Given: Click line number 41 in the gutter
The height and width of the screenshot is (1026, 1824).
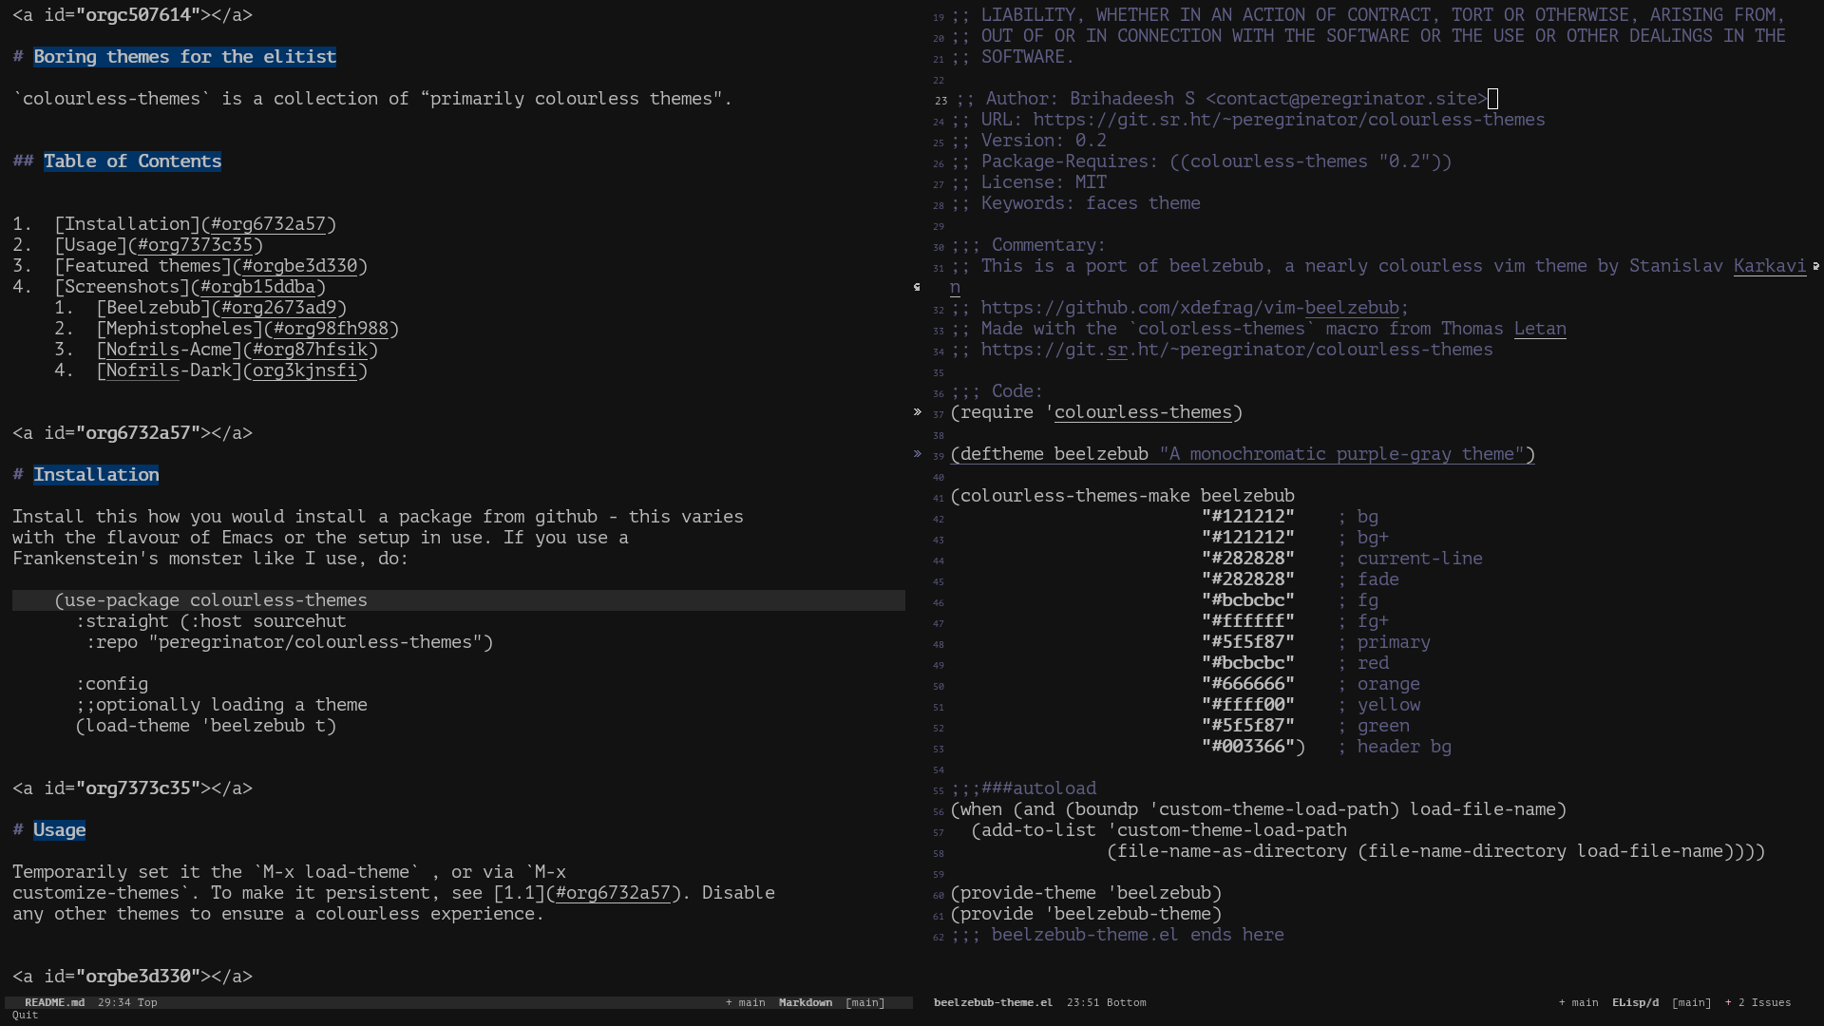Looking at the screenshot, I should coord(939,498).
